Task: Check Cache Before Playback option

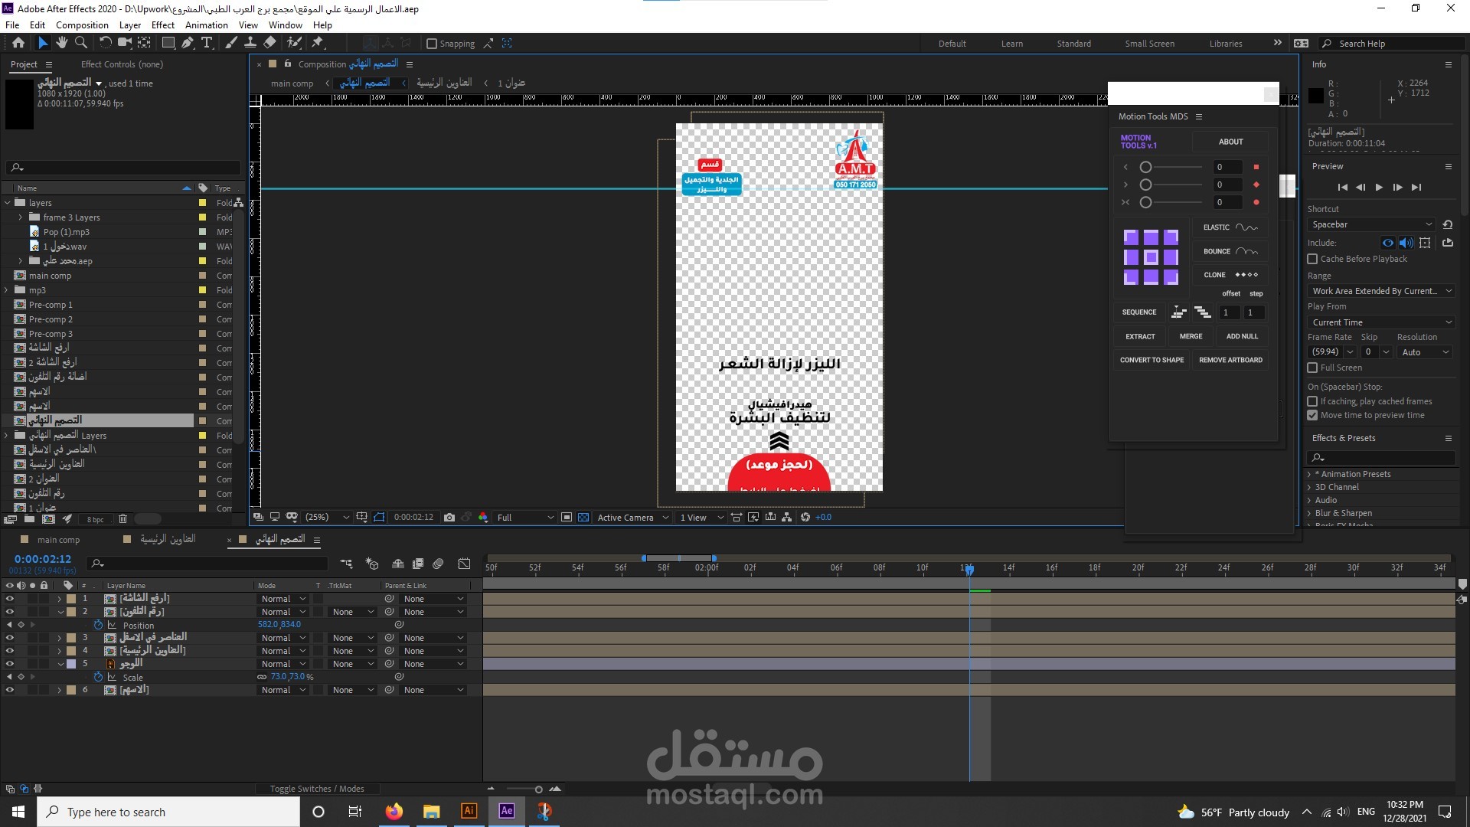Action: 1312,259
